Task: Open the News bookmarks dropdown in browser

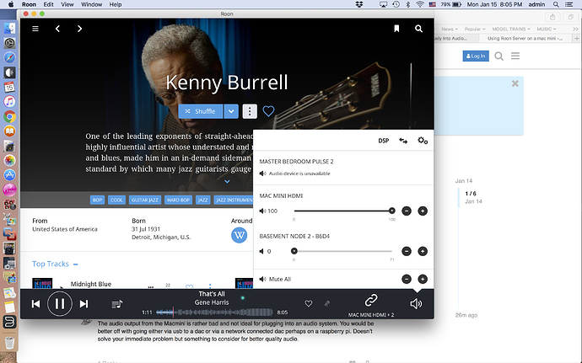Action: (x=449, y=29)
